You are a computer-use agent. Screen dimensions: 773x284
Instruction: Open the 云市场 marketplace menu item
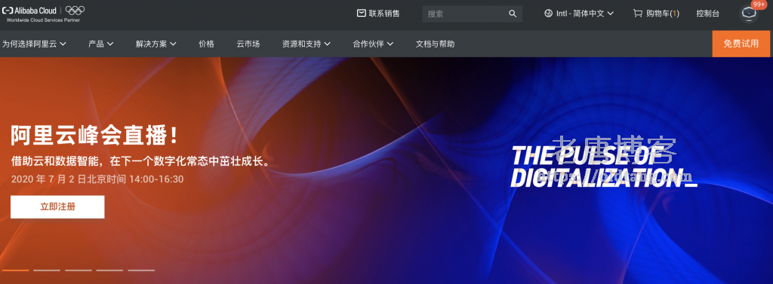[x=248, y=44]
